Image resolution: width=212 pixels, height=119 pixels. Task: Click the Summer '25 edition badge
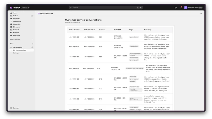click(25, 8)
